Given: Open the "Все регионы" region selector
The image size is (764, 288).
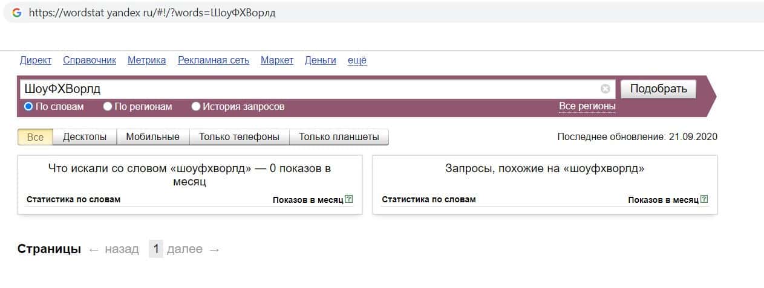Looking at the screenshot, I should [587, 106].
